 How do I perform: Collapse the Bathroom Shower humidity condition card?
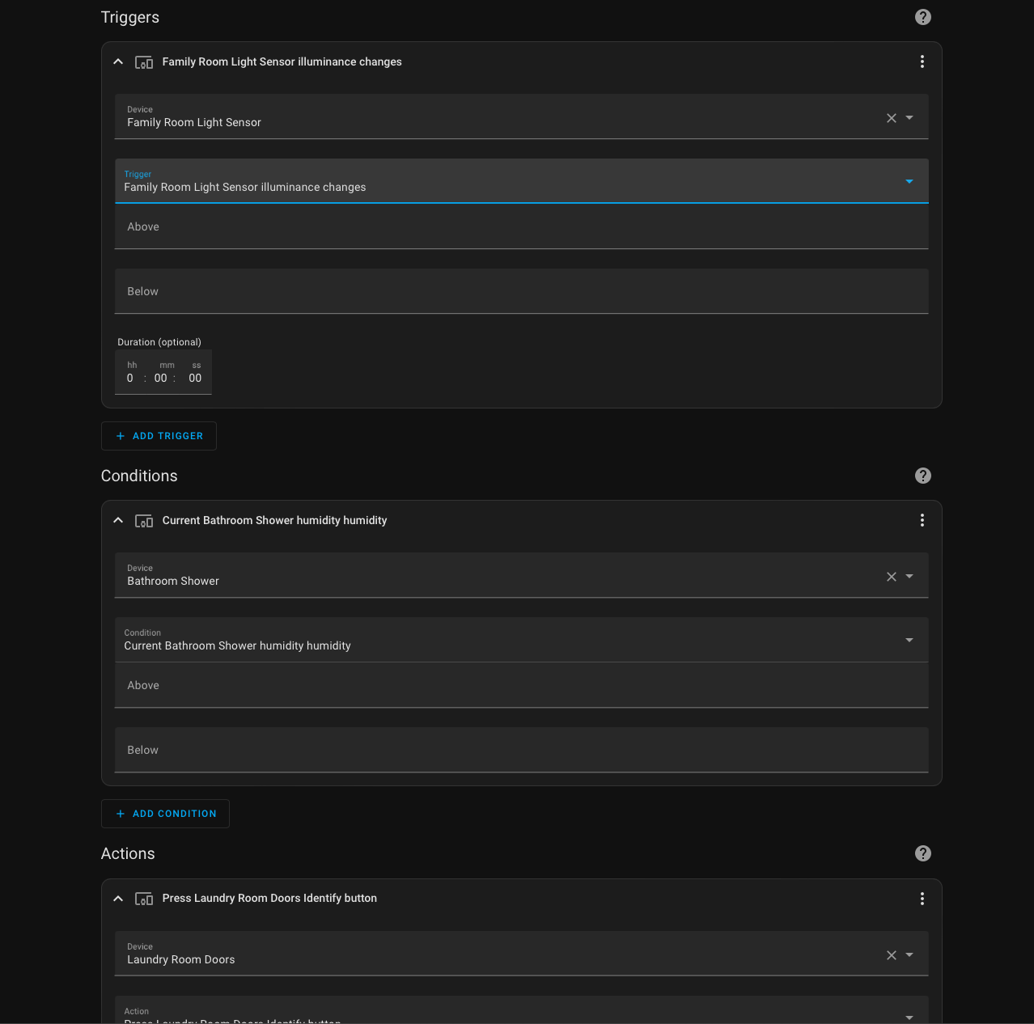coord(117,520)
